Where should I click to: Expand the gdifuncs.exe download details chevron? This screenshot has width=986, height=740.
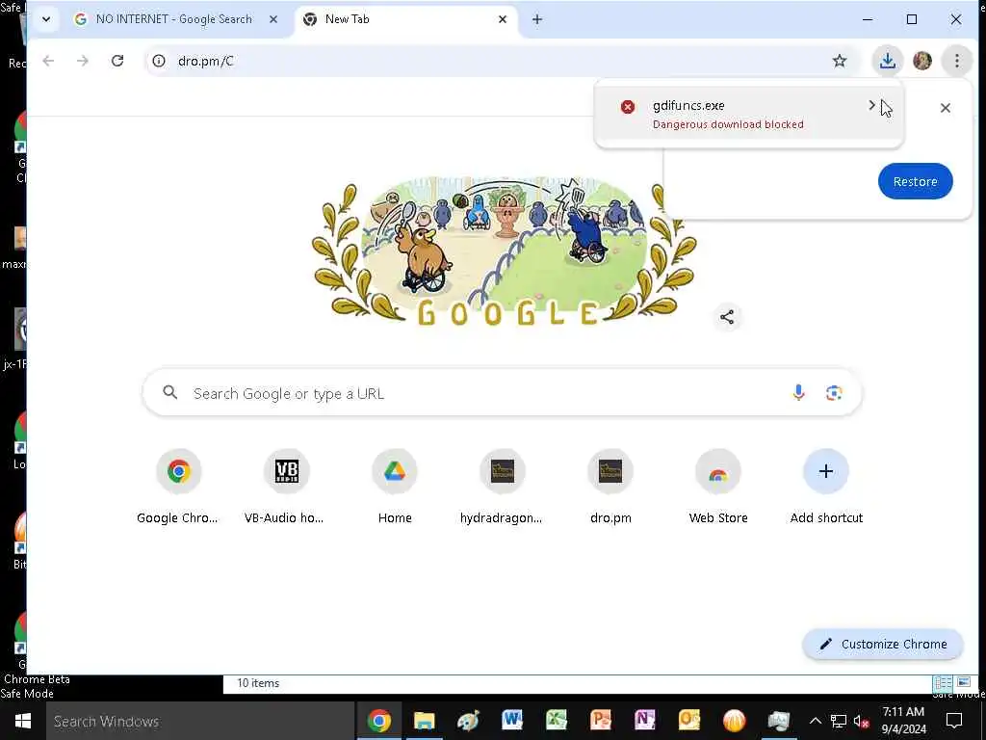[872, 105]
